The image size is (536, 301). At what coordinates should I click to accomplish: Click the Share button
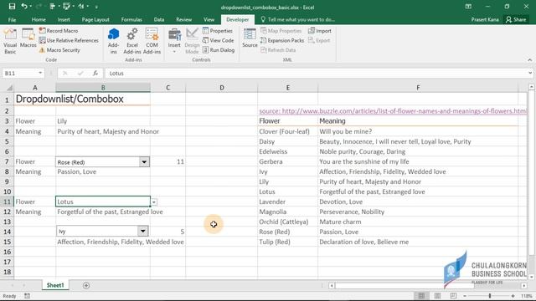516,19
